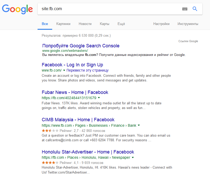The height and width of the screenshot is (179, 210).
Task: Switch to the Картинки tab
Action: point(63,24)
